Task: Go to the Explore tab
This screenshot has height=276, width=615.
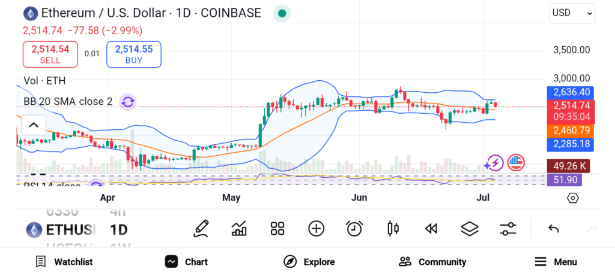Action: pos(309,262)
